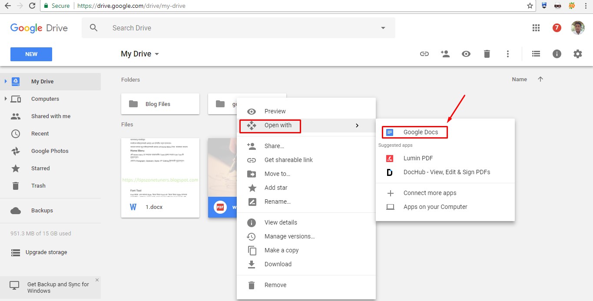Click Upgrade storage link
This screenshot has width=593, height=301.
(x=46, y=252)
